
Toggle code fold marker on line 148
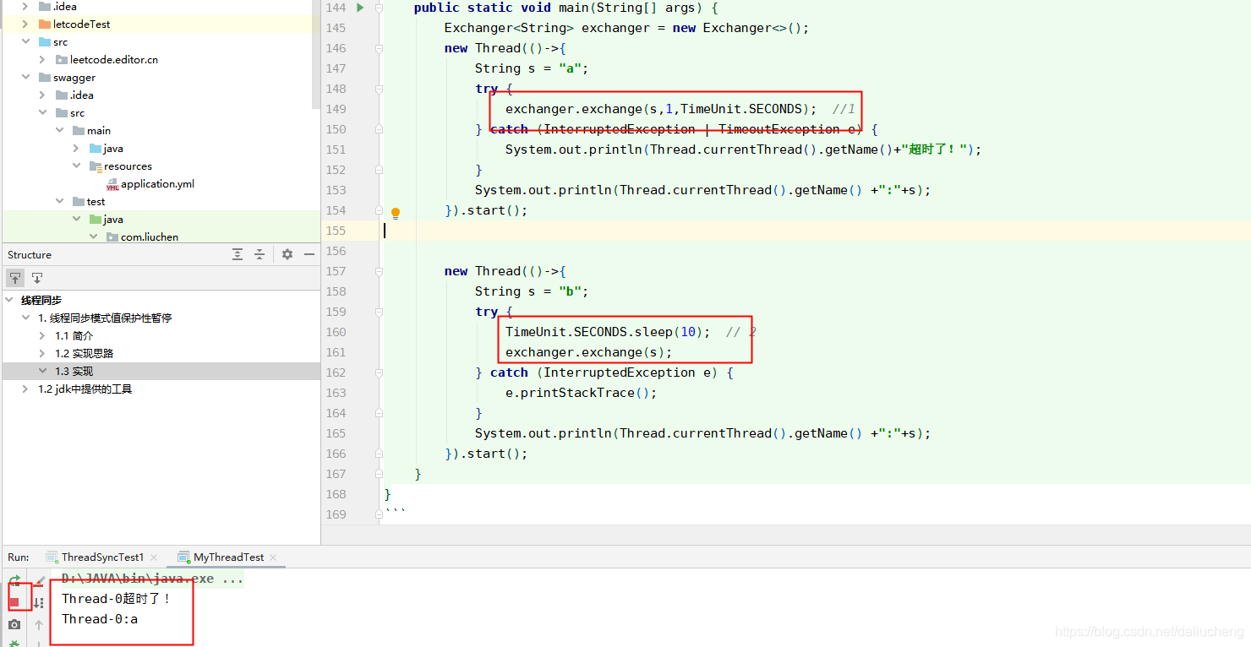[379, 89]
